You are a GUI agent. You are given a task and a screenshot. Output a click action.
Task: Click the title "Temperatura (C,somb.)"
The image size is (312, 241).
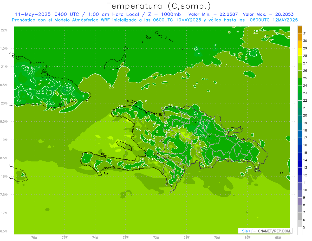(159, 6)
